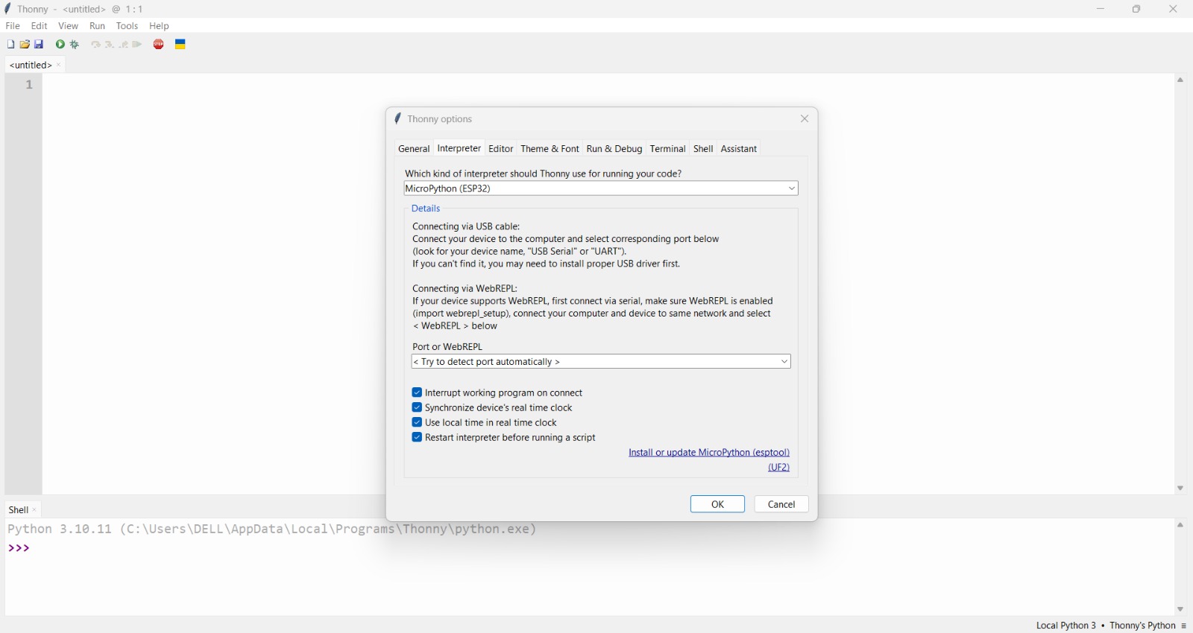
Task: Open the Theme & Font tab
Action: [550, 149]
